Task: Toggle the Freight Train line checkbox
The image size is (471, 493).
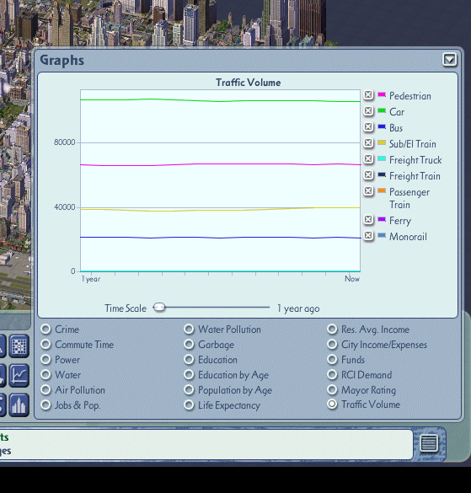Action: [368, 175]
